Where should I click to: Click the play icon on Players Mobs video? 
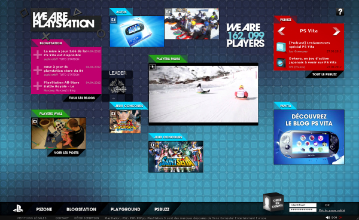(153, 67)
